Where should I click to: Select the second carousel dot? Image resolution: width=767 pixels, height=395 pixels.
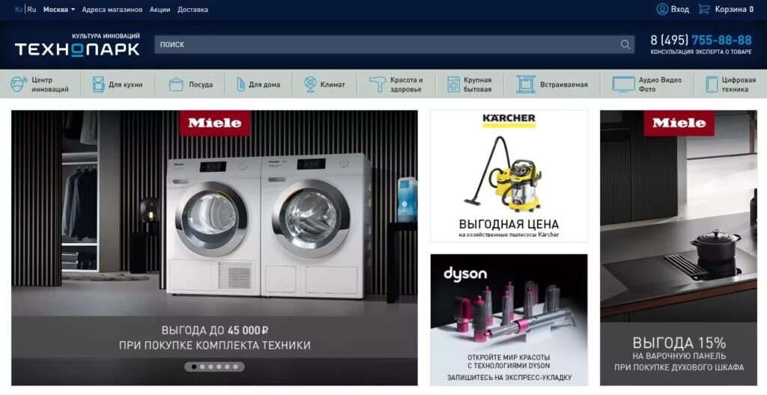[x=202, y=367]
